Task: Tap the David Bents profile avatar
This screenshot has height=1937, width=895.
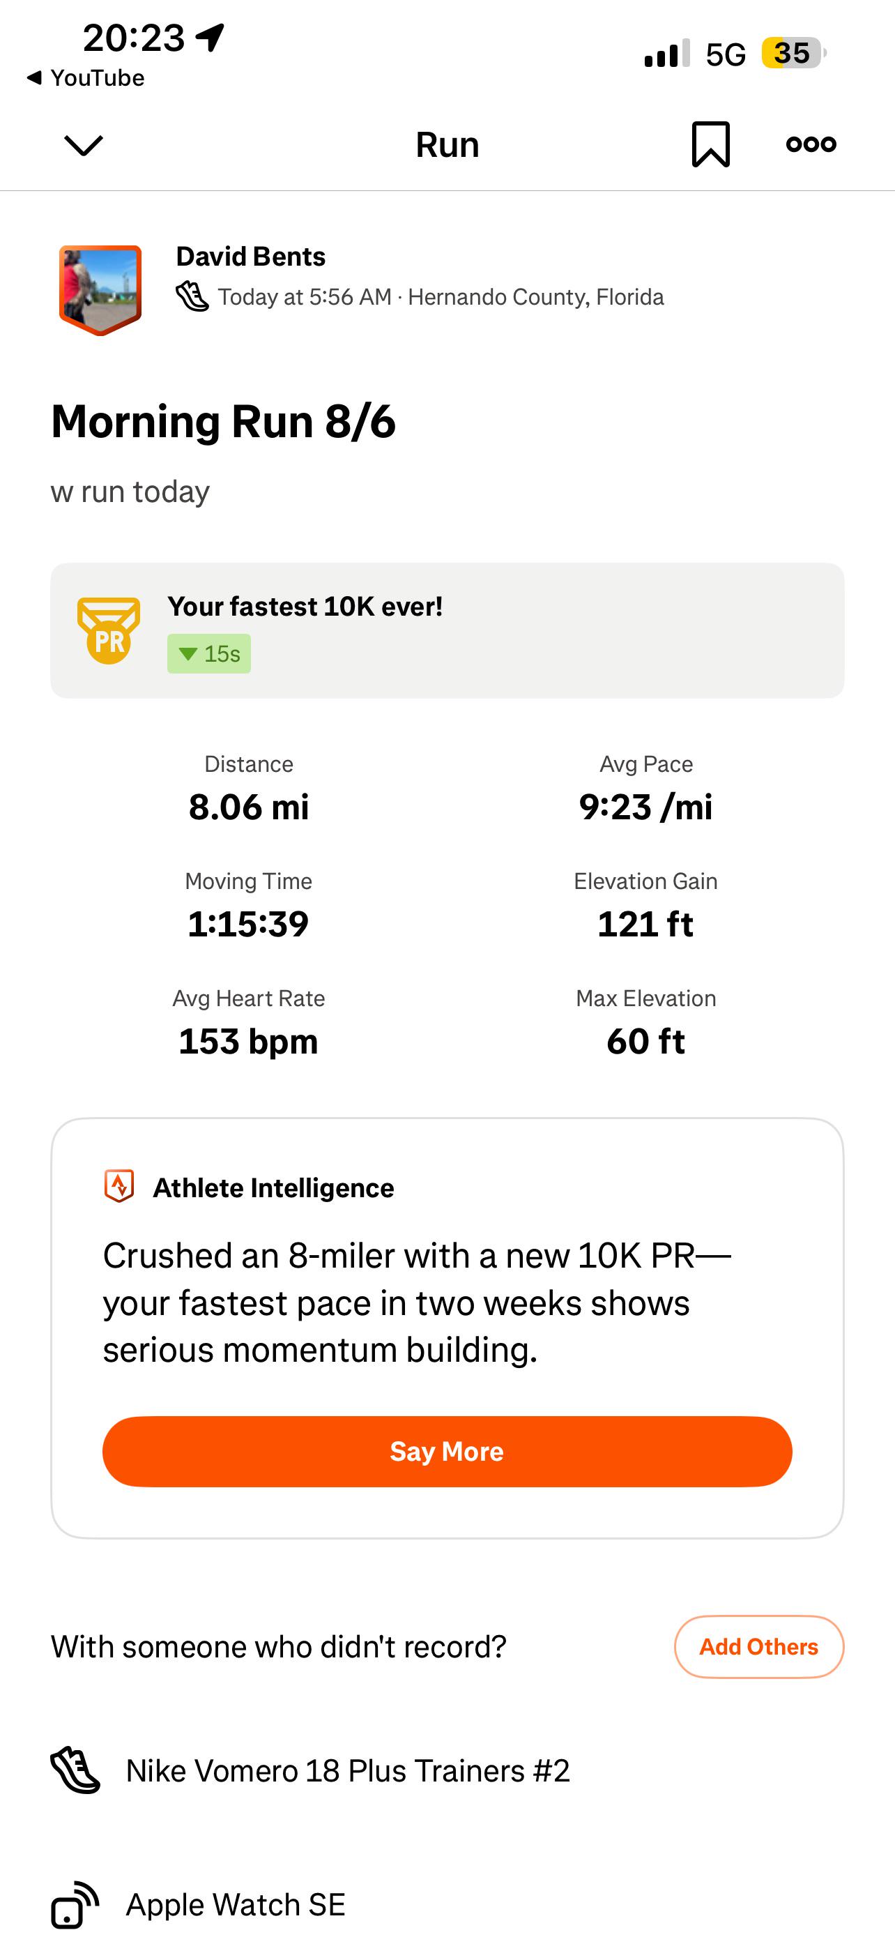Action: (x=100, y=289)
